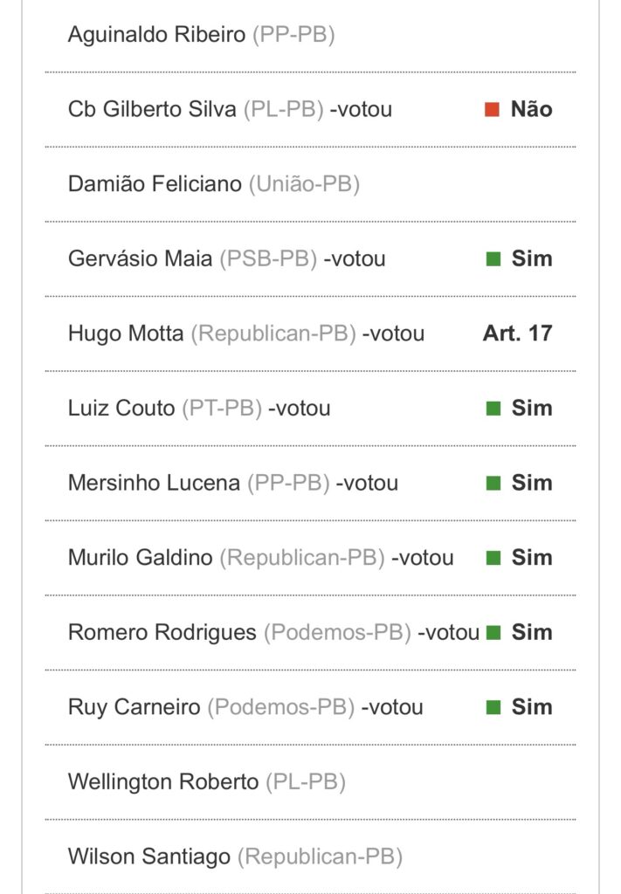Click the green square beside Murilo Galdino's vote
This screenshot has width=621, height=894.
[493, 558]
